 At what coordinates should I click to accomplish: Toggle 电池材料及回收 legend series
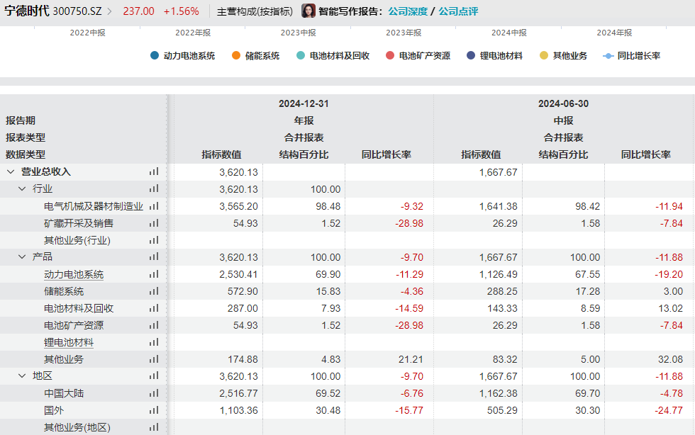pyautogui.click(x=333, y=56)
